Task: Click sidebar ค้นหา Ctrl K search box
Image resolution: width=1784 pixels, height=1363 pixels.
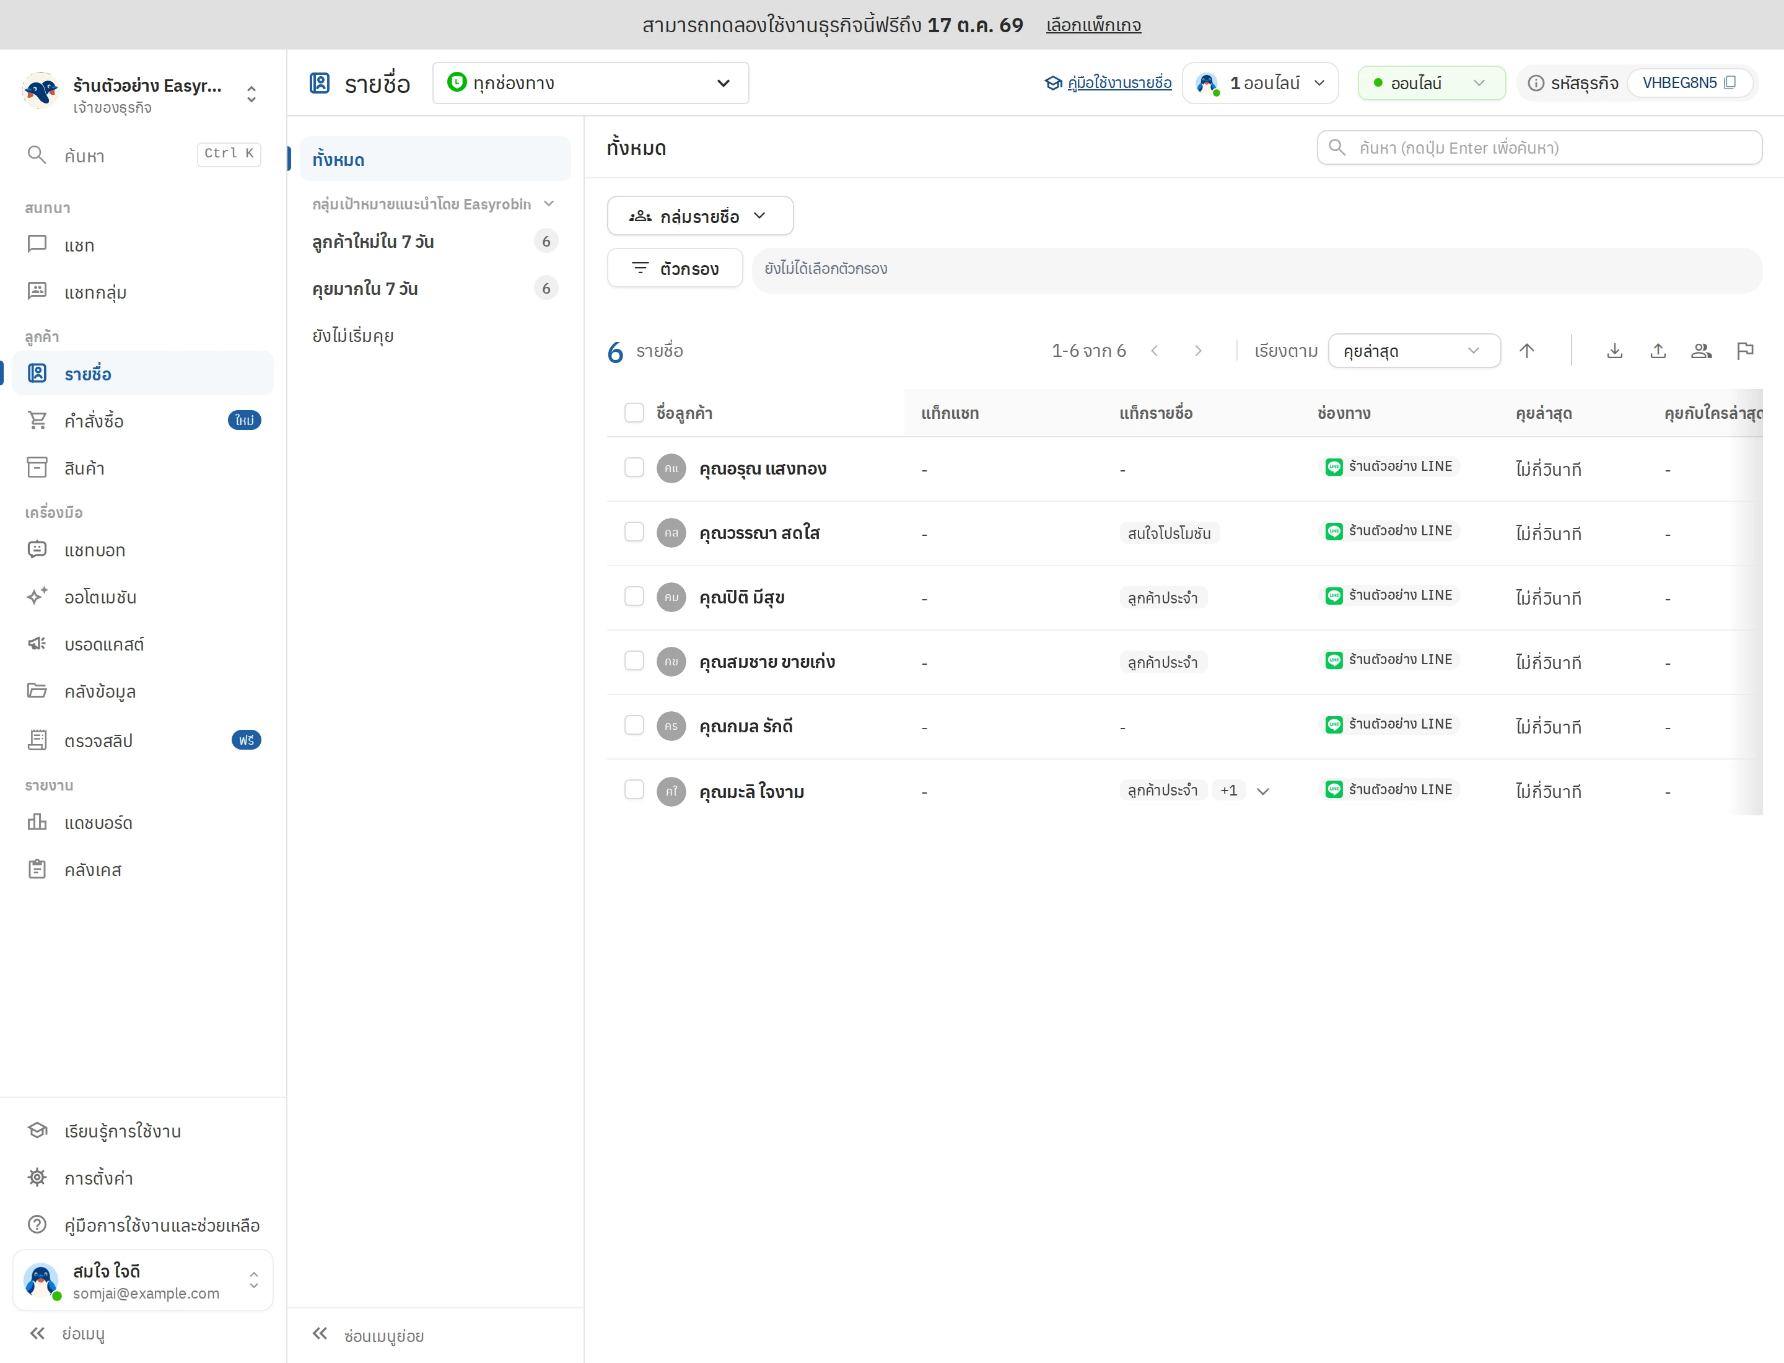Action: pyautogui.click(x=143, y=154)
